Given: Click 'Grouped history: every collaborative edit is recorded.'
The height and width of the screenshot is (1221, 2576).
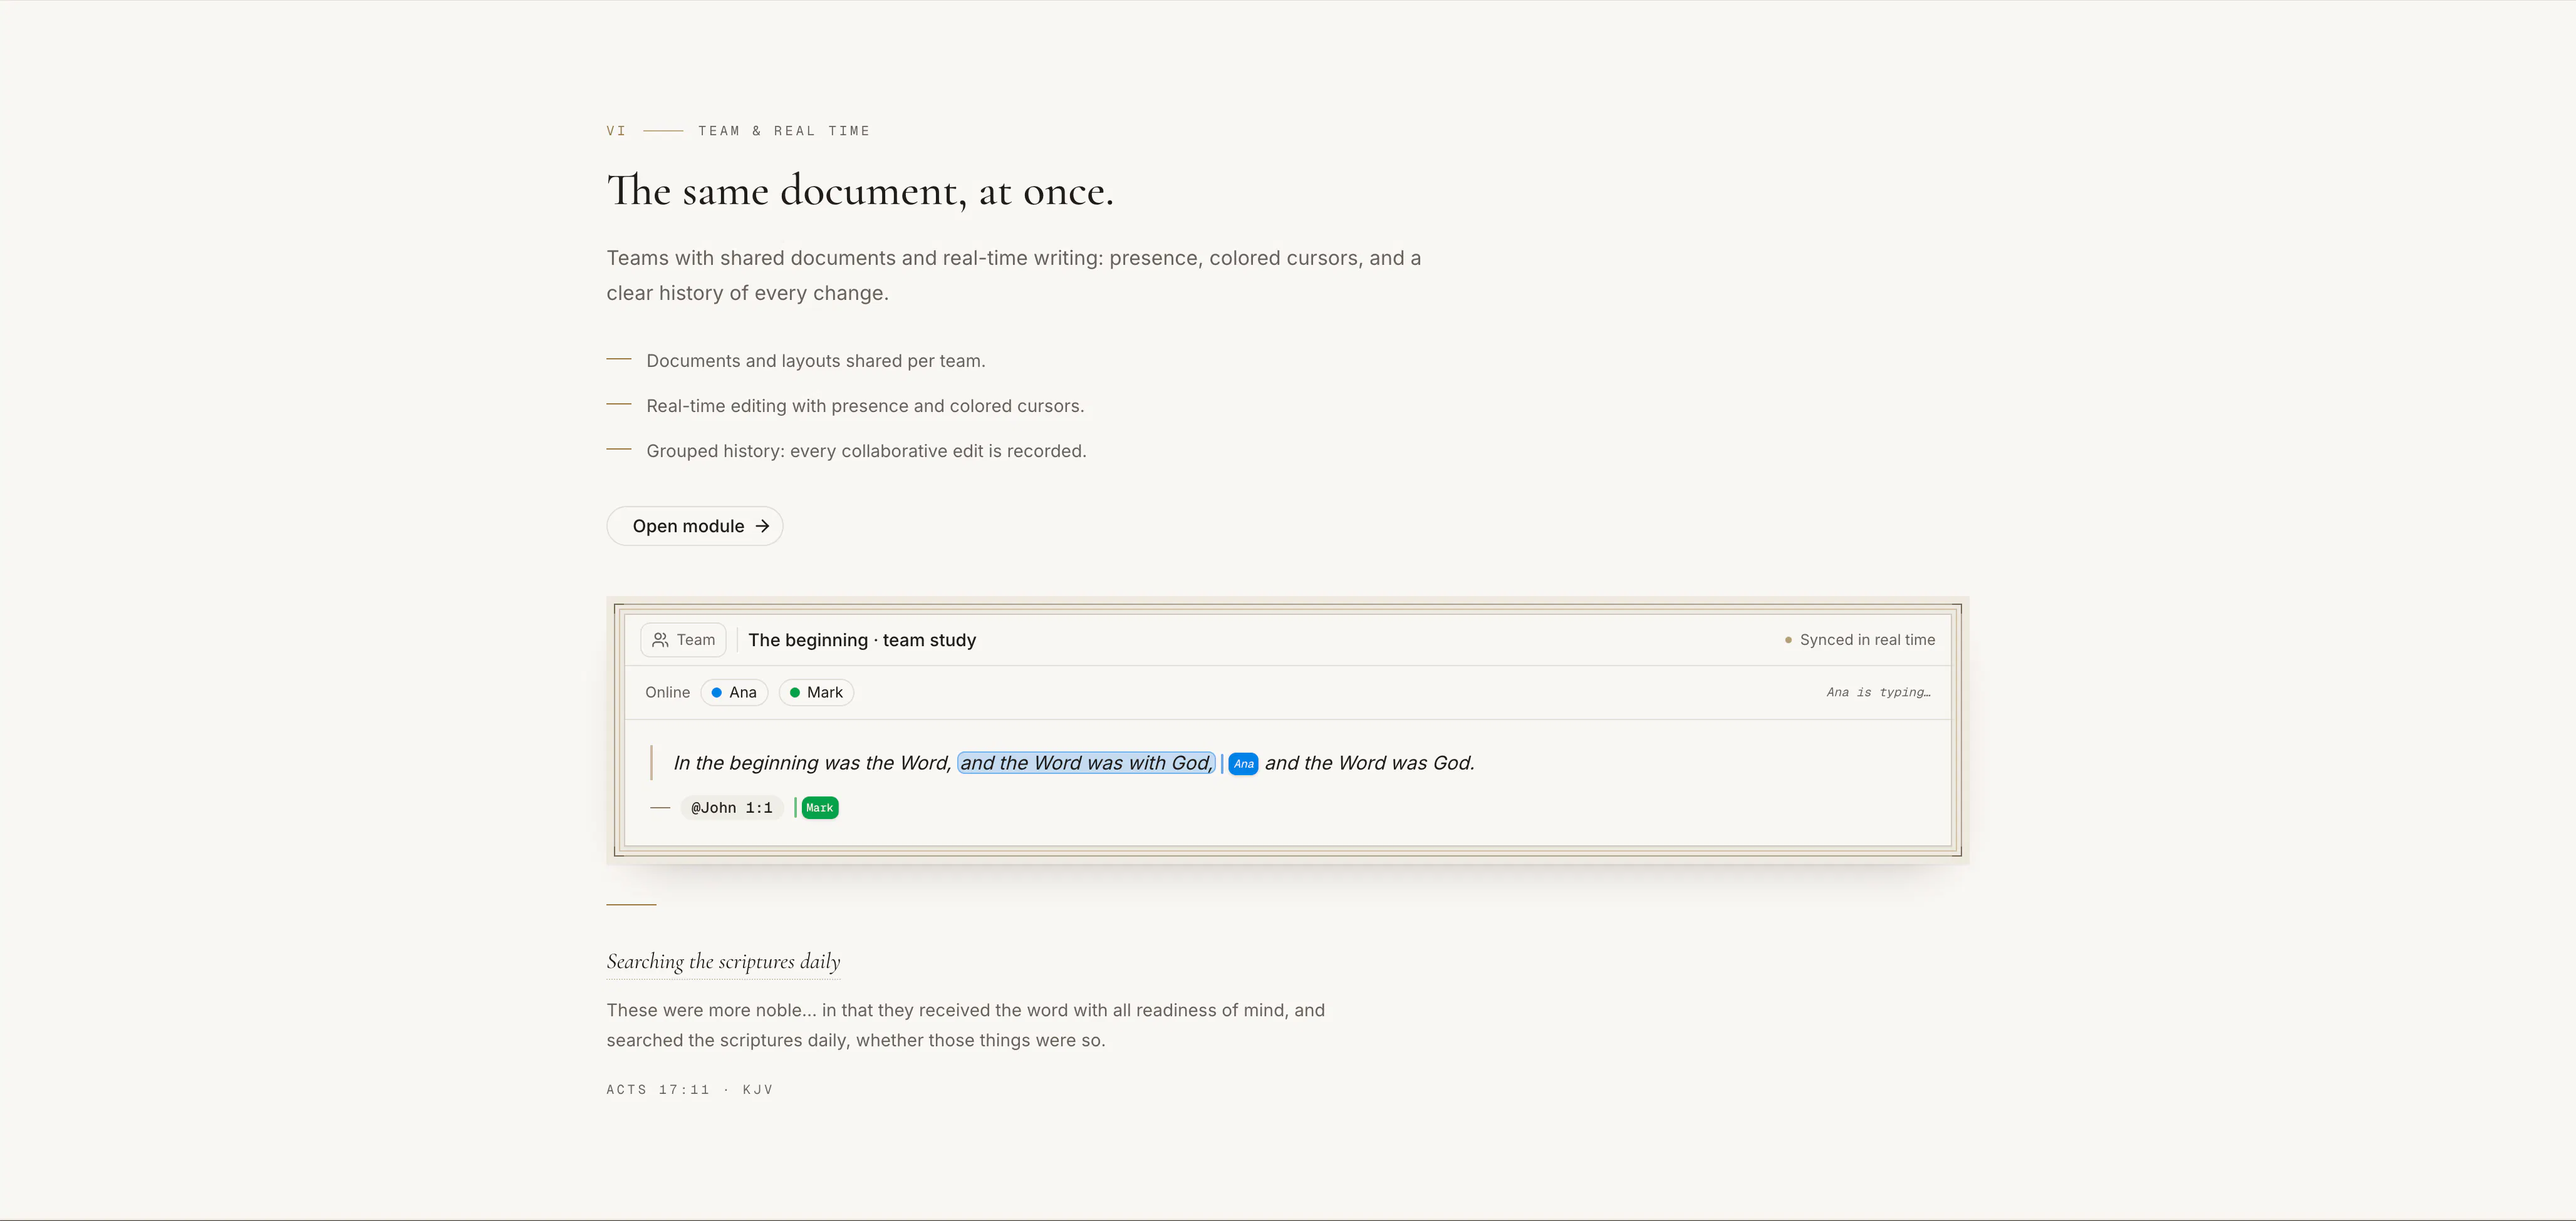Looking at the screenshot, I should [866, 451].
